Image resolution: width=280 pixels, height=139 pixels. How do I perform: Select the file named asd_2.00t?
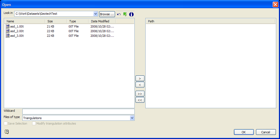pyautogui.click(x=17, y=31)
